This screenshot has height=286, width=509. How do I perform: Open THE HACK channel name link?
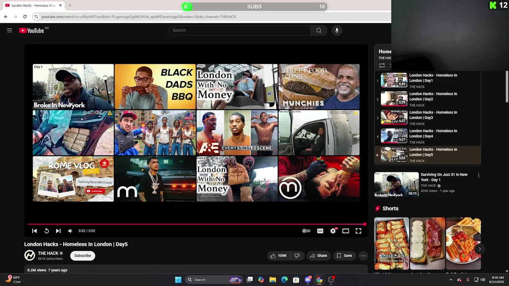(48, 253)
